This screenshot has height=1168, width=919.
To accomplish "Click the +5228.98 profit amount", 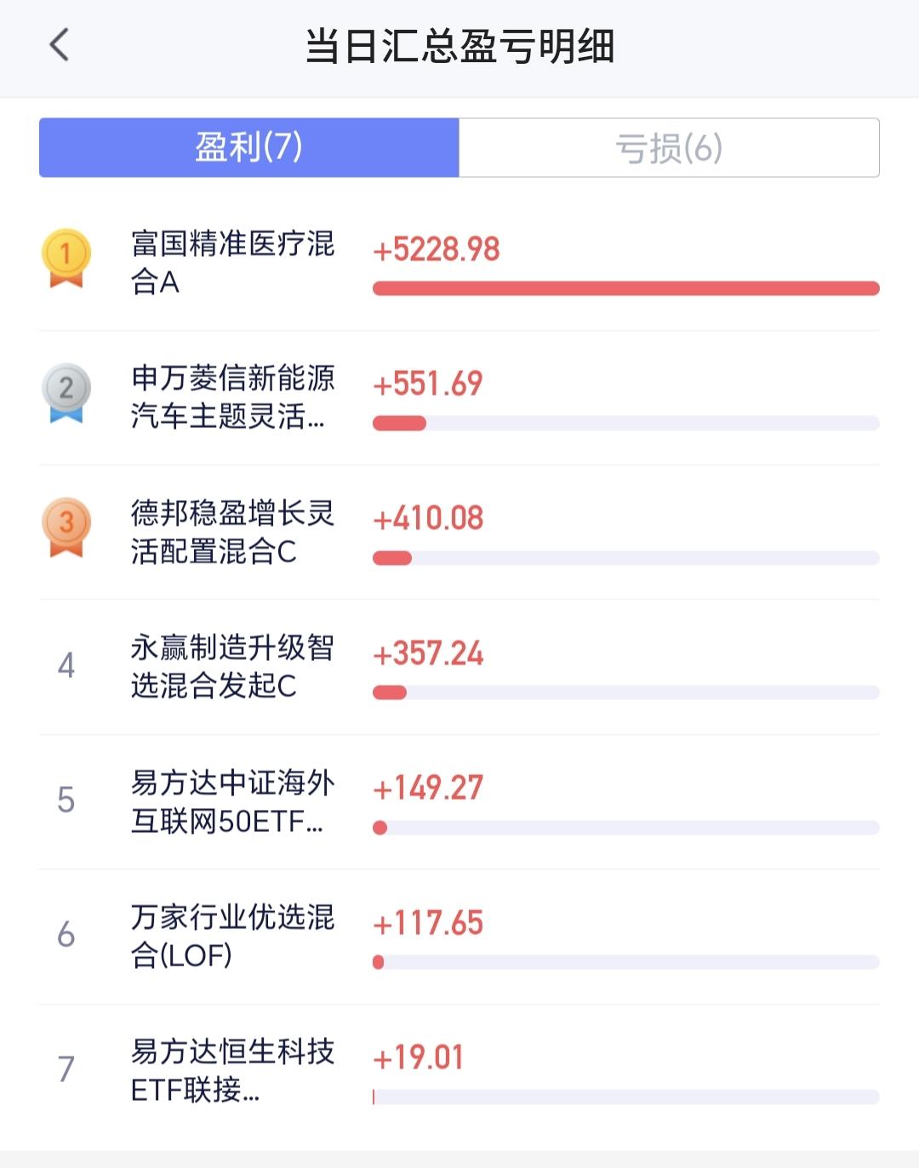I will 437,249.
